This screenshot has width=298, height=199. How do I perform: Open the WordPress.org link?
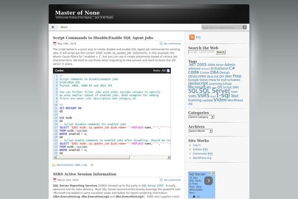click(202, 158)
